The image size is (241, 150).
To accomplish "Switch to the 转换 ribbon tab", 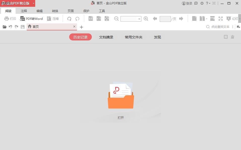I will pyautogui.click(x=55, y=11).
